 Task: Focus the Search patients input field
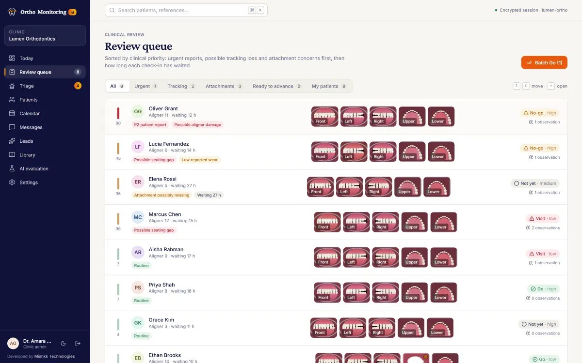click(x=186, y=10)
